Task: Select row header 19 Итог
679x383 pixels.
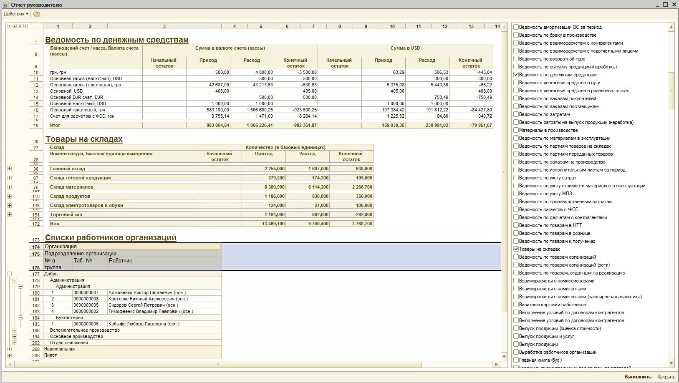Action: (36, 125)
